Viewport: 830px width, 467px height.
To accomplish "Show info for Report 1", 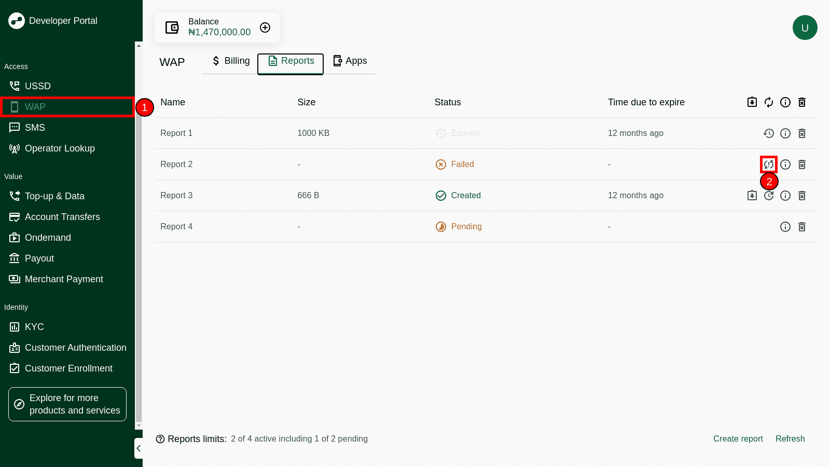I will coord(785,133).
